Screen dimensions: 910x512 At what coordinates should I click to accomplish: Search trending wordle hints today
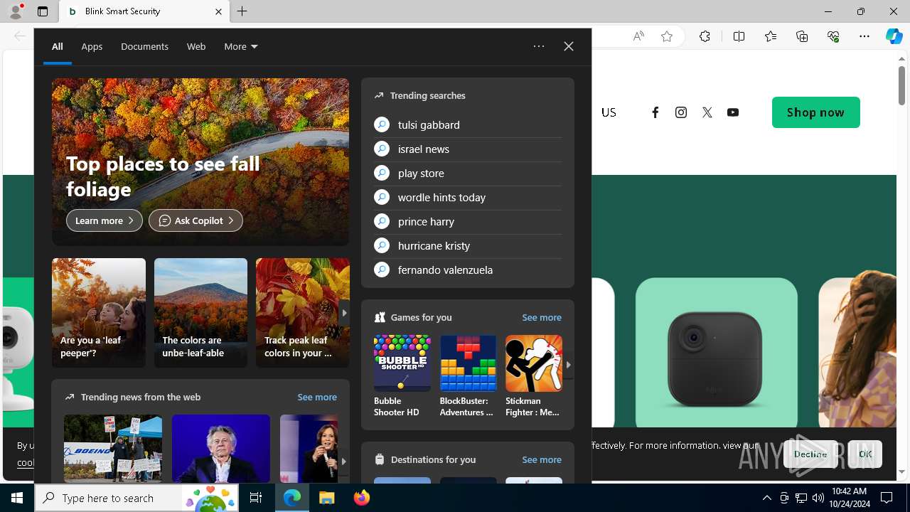[x=468, y=197]
